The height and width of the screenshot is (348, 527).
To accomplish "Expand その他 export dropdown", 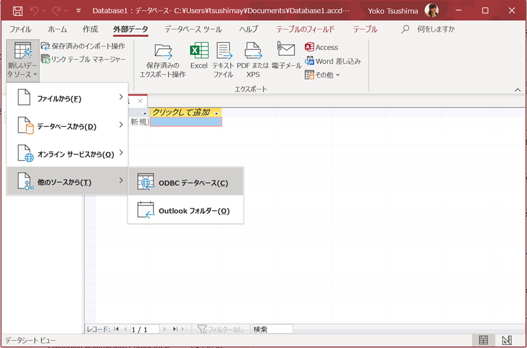I will coord(322,74).
